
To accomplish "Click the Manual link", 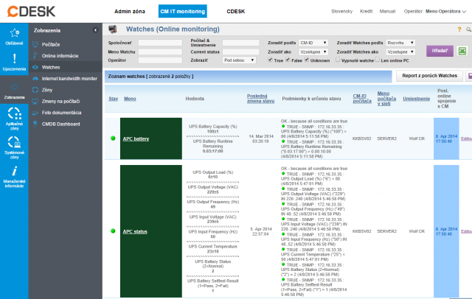I will pyautogui.click(x=387, y=12).
